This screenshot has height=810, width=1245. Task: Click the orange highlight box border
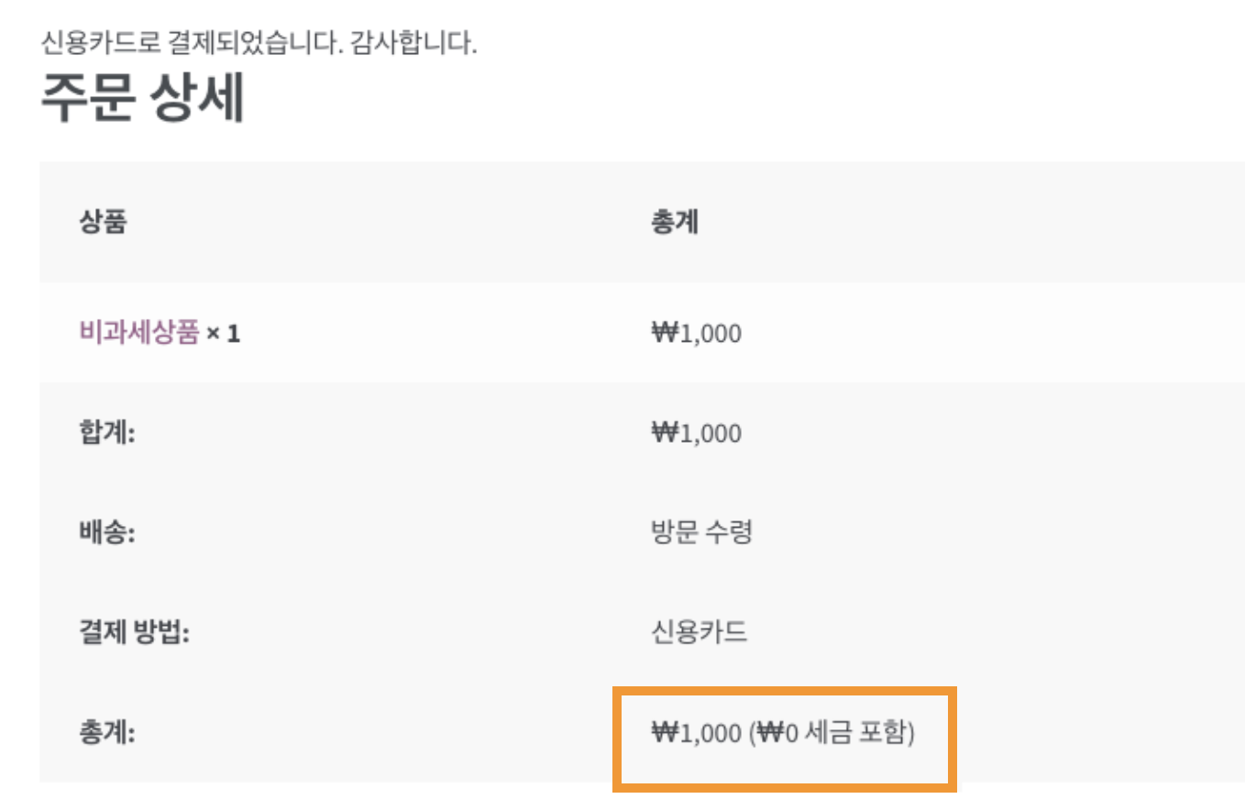coord(785,689)
